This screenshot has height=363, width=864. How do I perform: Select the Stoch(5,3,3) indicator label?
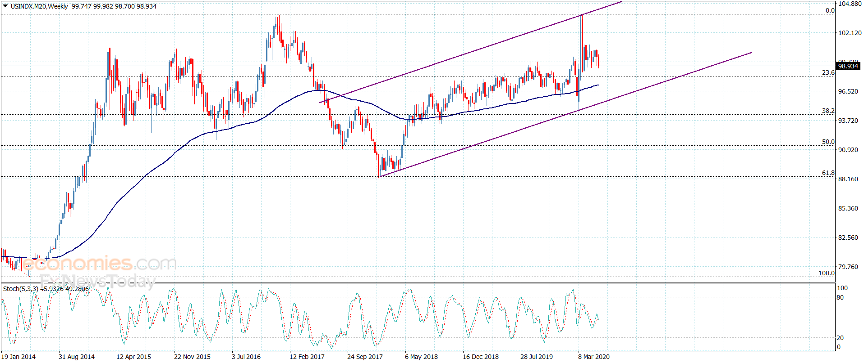click(20, 289)
